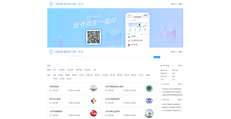
Task: Select 全部 in the 等级 filter row
Action: click(x=54, y=70)
